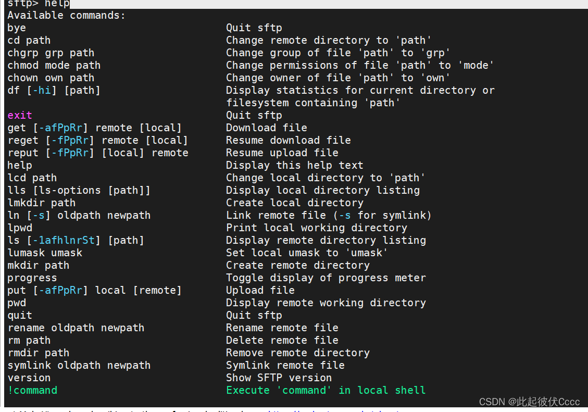
Task: Click the 'Execute command in local shell' text
Action: [x=326, y=390]
